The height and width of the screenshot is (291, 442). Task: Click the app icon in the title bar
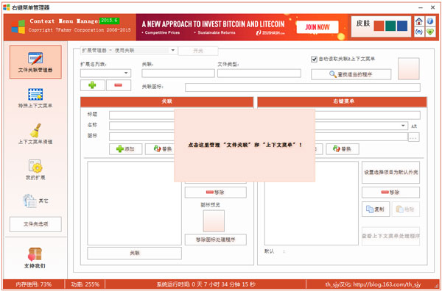pyautogui.click(x=7, y=7)
